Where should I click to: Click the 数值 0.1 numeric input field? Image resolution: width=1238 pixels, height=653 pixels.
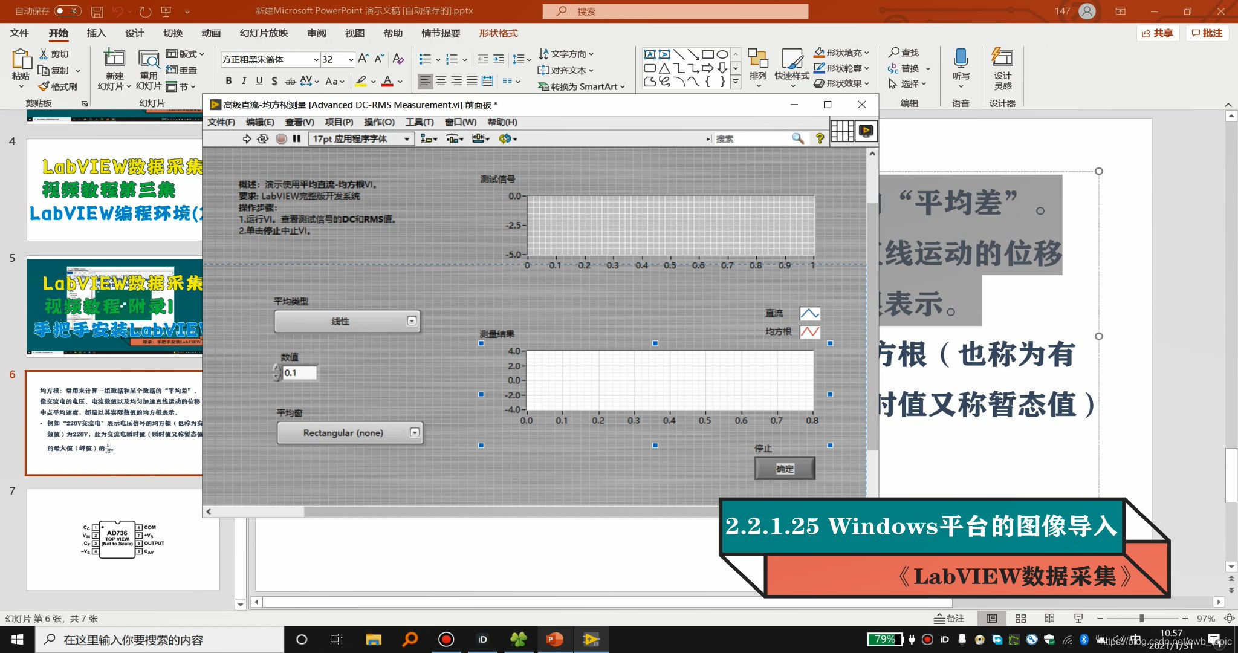click(x=299, y=372)
